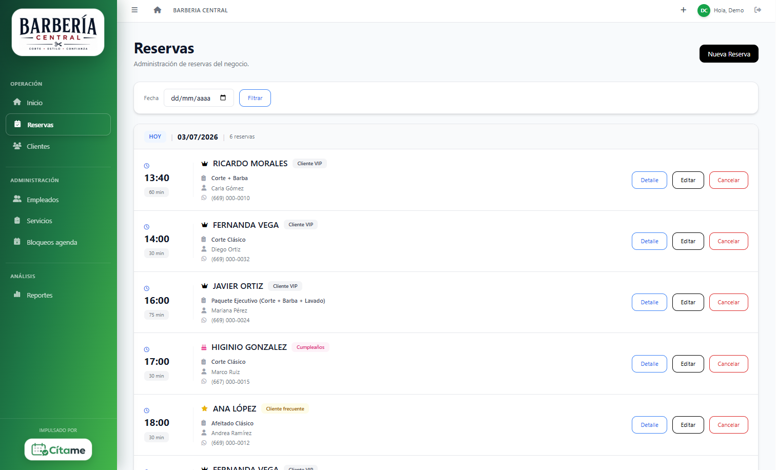Click the birthday cake icon beside Higinio Gonzalez

204,347
